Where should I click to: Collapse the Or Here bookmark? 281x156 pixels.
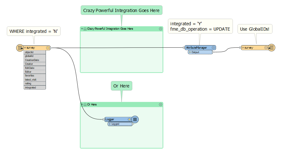82,105
